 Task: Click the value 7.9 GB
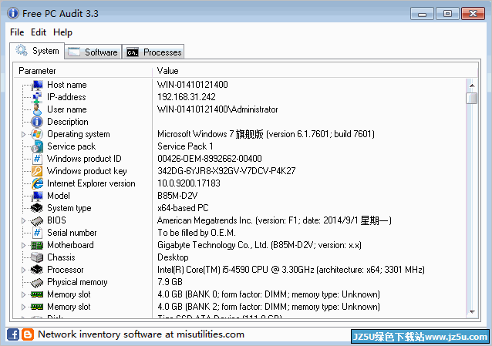click(x=170, y=282)
